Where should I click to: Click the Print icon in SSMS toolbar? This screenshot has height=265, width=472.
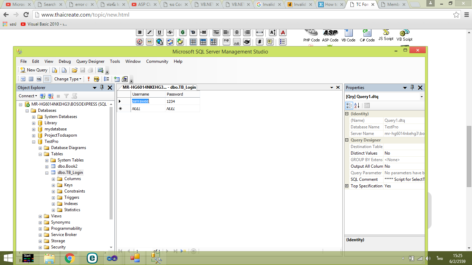coord(90,70)
